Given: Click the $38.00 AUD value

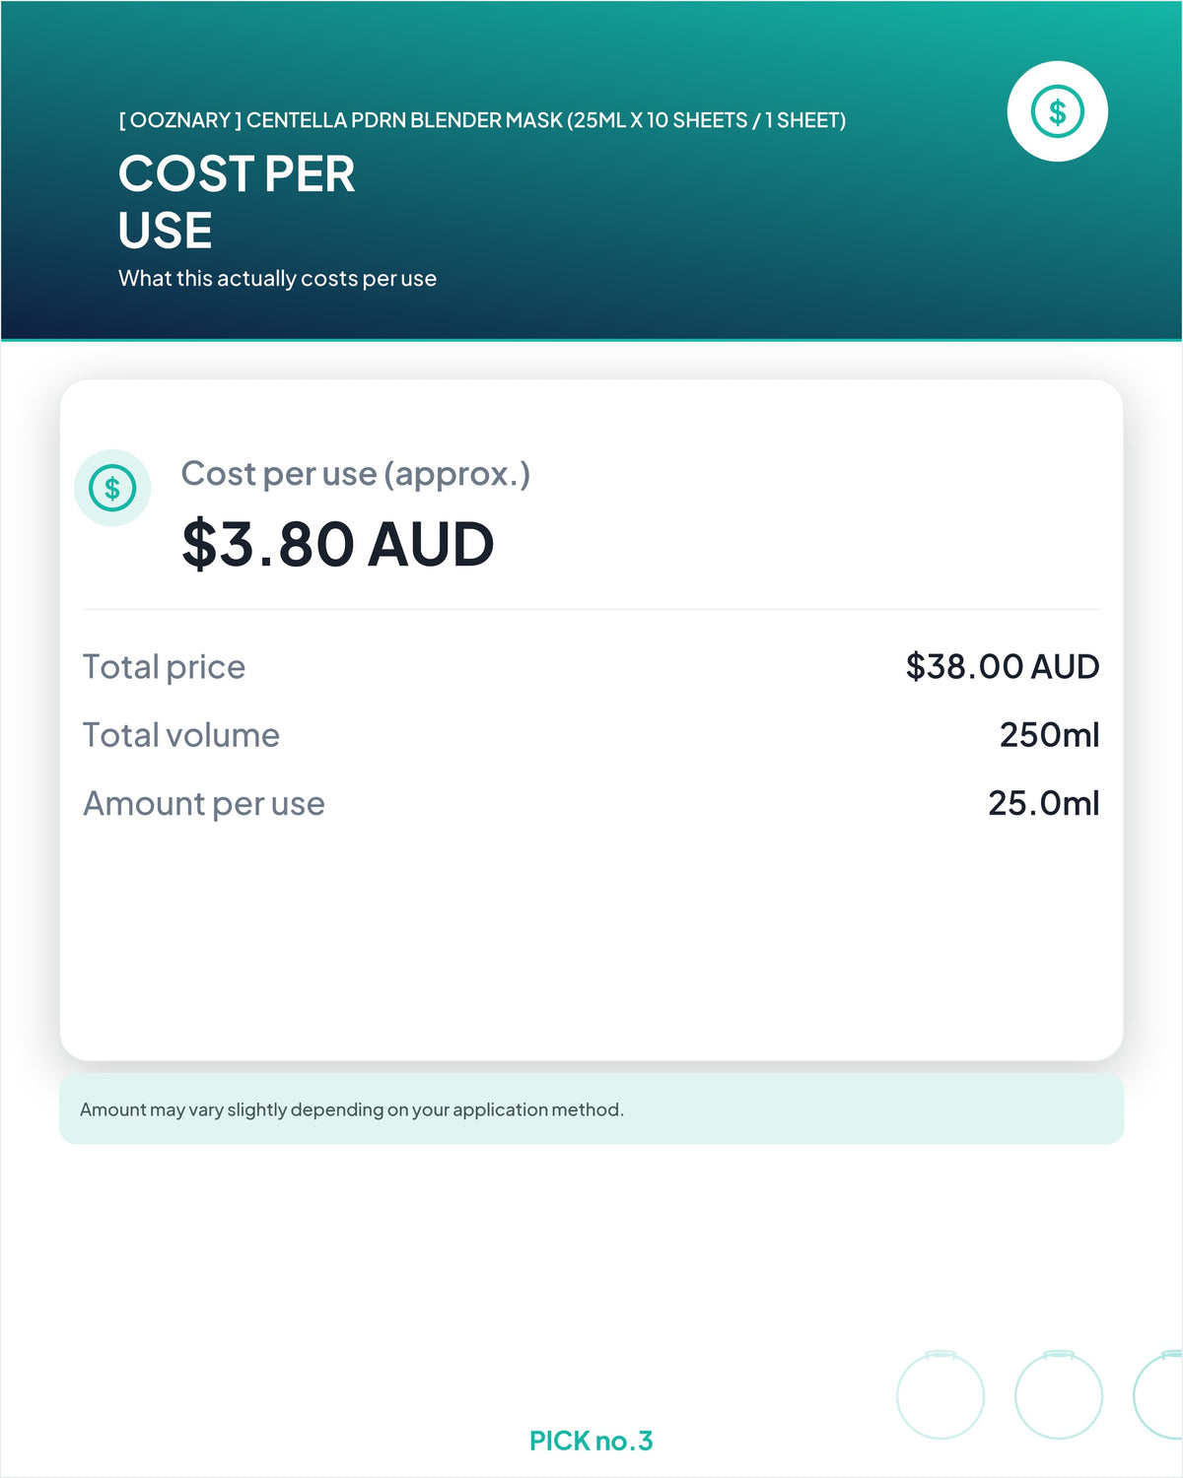Looking at the screenshot, I should [1003, 667].
